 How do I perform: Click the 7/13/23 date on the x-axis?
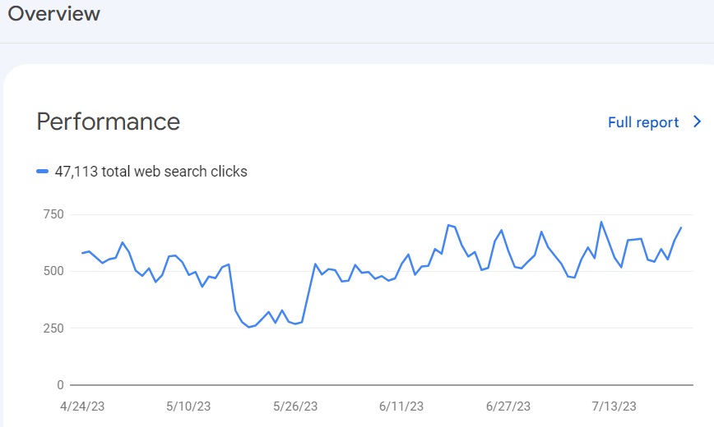click(x=614, y=406)
